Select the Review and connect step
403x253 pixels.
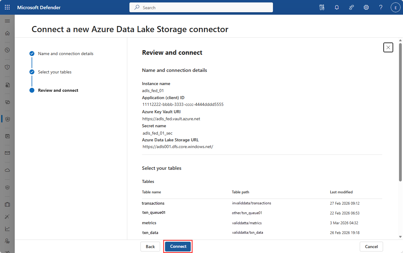tap(58, 90)
